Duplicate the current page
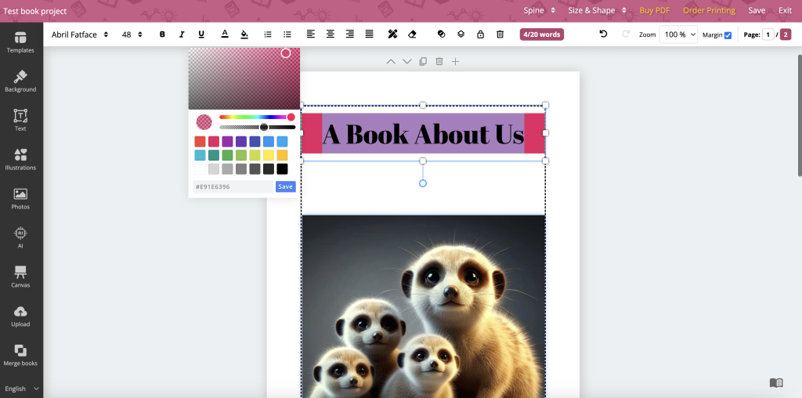Image resolution: width=802 pixels, height=398 pixels. tap(423, 61)
